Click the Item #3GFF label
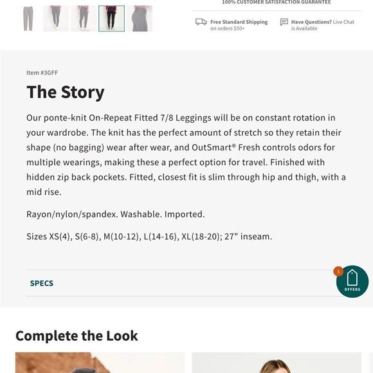Screen dimensions: 373x373 point(42,73)
